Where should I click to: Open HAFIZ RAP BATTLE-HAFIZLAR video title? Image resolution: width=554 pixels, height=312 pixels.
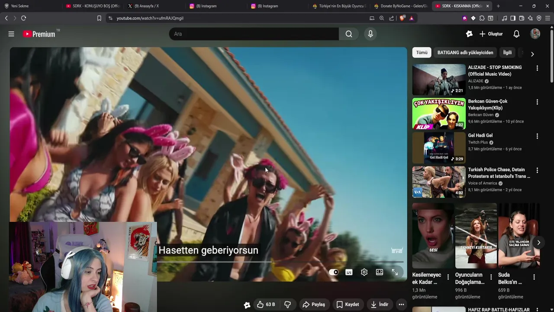[x=499, y=309]
